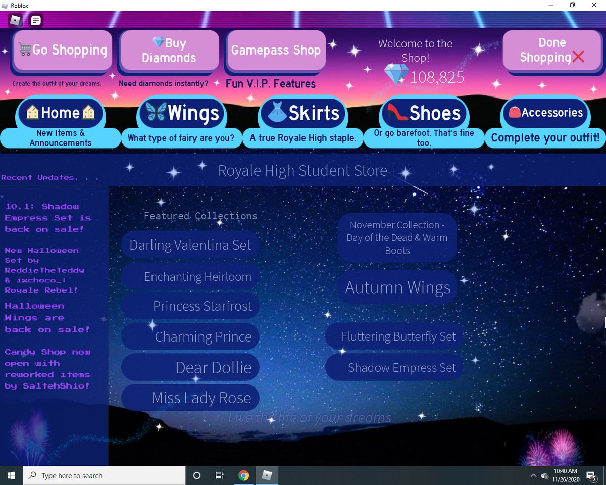Open the Windows Start menu
Image resolution: width=606 pixels, height=485 pixels.
(12, 475)
